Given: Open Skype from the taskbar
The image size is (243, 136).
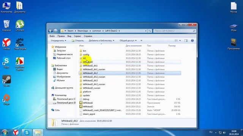Looking at the screenshot, I should click(x=27, y=133).
